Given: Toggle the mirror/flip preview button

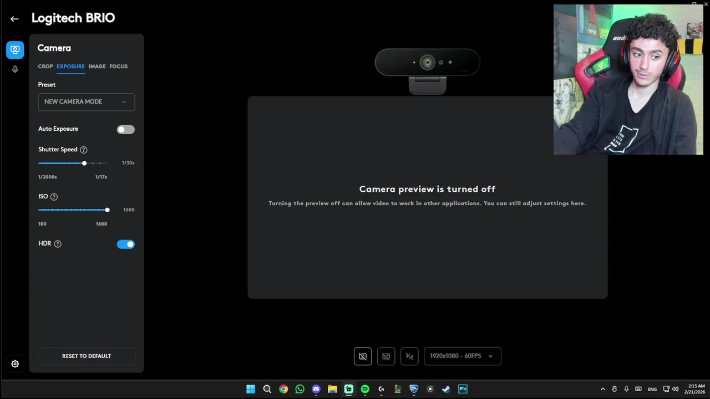Looking at the screenshot, I should click(409, 356).
